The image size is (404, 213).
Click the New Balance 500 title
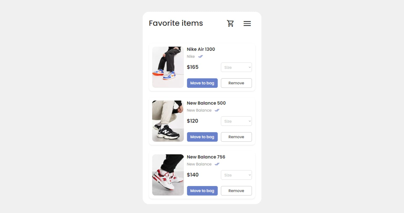click(206, 103)
